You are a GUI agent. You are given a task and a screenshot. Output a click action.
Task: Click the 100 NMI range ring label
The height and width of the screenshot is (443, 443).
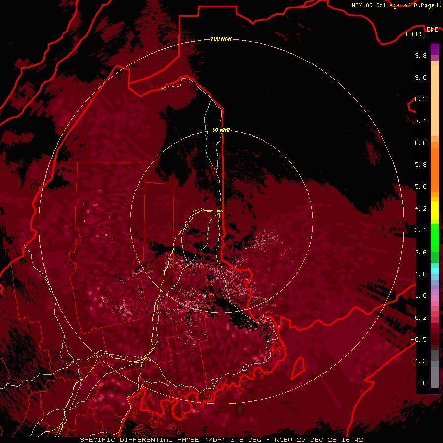[x=221, y=39]
